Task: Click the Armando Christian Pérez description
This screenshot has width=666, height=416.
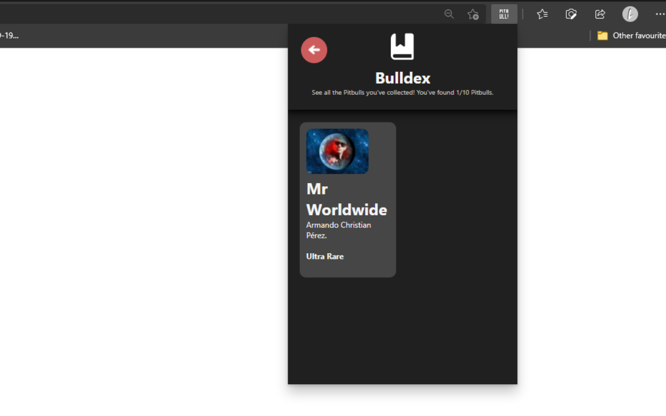Action: pos(338,230)
